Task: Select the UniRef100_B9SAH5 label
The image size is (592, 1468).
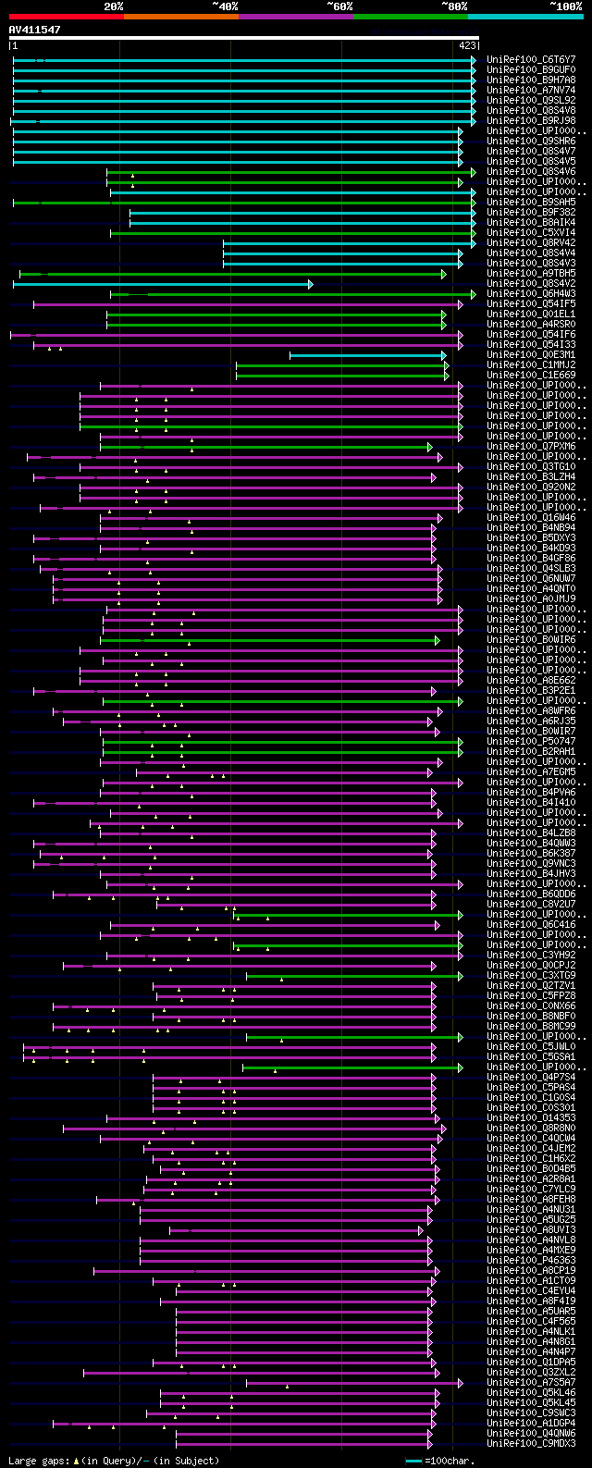Action: click(531, 202)
